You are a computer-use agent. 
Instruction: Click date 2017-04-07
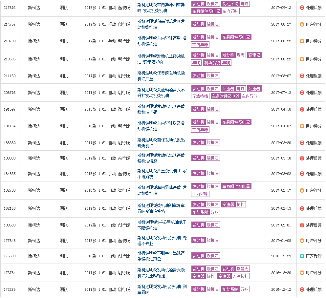tap(281, 126)
